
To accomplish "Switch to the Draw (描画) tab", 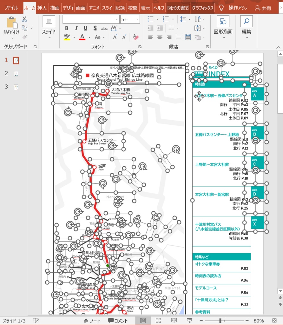I will 55,8.
